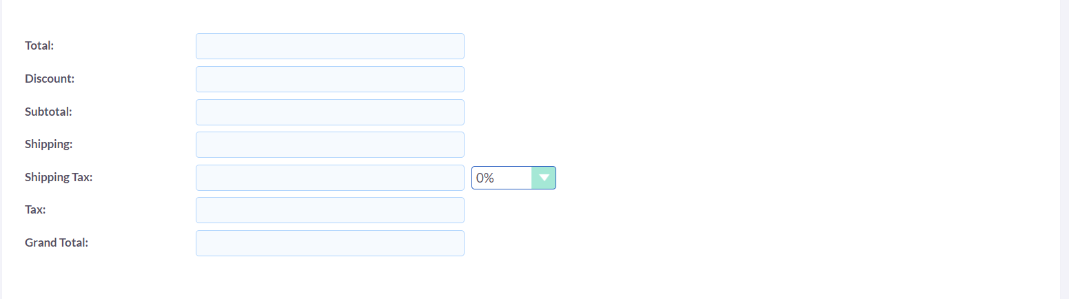Select the Subtotal text box
The width and height of the screenshot is (1069, 299).
pos(329,112)
